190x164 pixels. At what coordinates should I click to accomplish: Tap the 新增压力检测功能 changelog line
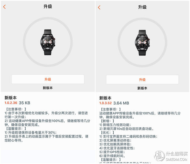[115, 125]
